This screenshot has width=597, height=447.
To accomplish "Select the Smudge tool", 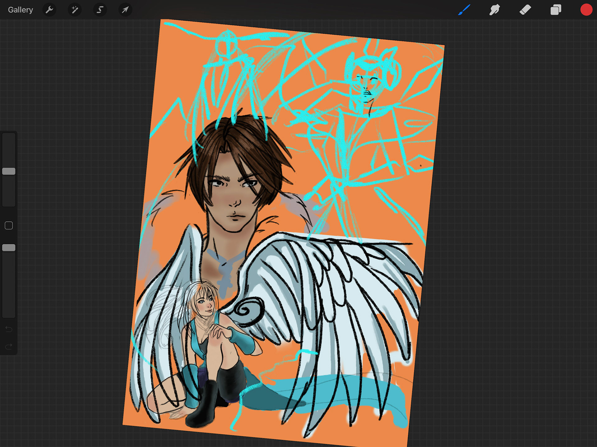I will coord(494,10).
